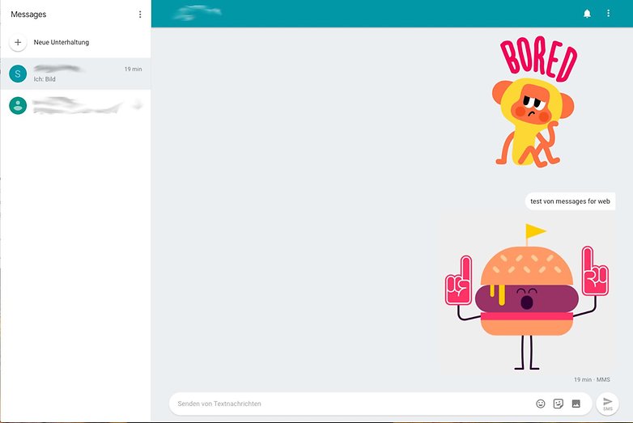Click the plus icon for new conversation
This screenshot has width=633, height=423.
(18, 42)
